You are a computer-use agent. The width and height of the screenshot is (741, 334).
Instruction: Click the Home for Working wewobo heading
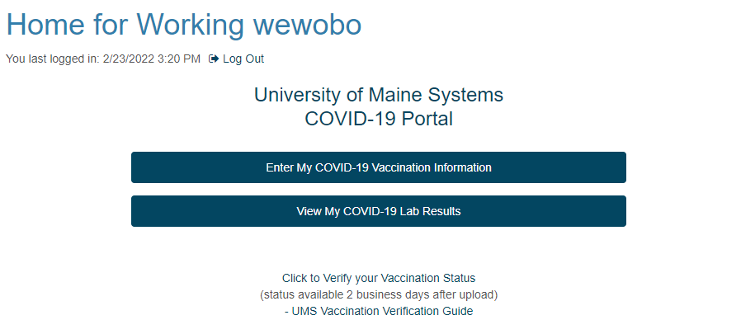pyautogui.click(x=184, y=24)
